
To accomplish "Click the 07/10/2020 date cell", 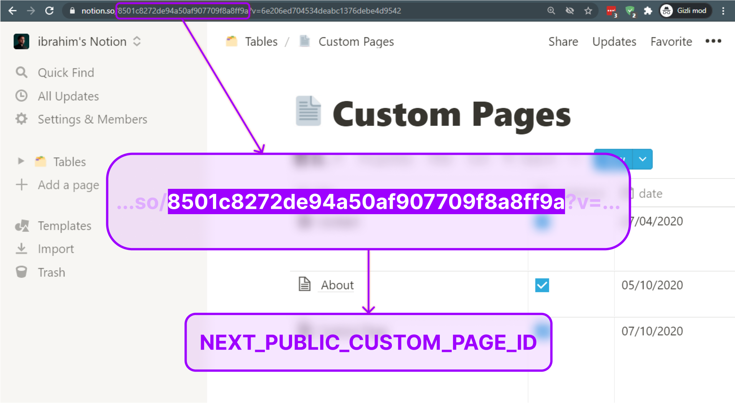I will (x=652, y=331).
